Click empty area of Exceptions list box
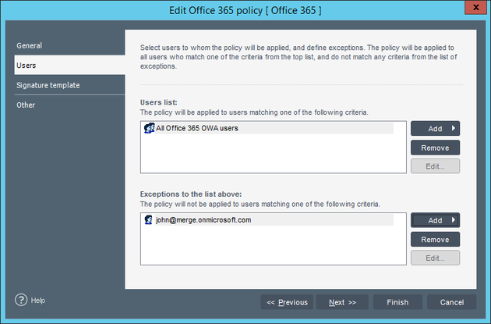The width and height of the screenshot is (491, 324). tap(273, 245)
